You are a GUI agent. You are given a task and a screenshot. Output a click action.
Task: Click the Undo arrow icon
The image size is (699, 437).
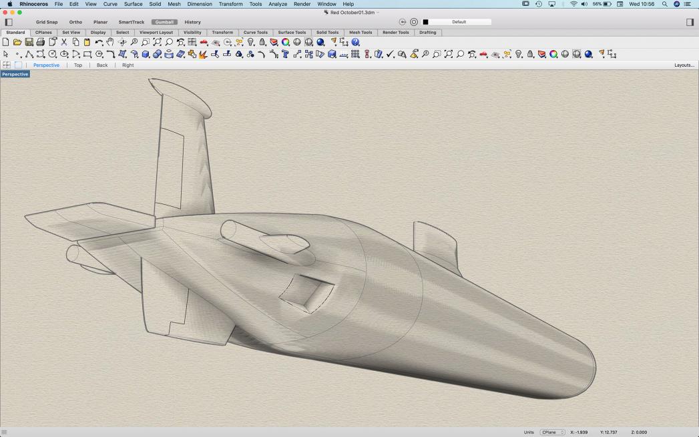click(99, 43)
